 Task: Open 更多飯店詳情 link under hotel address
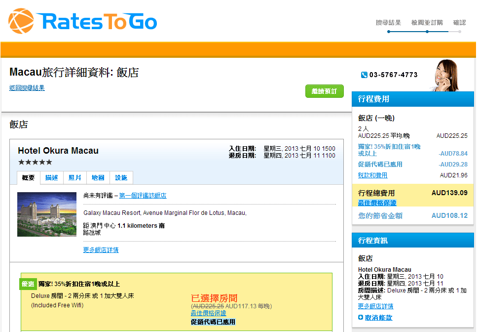[101, 250]
